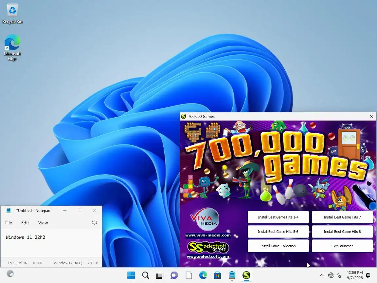
Task: Click Windows (CRLF) line ending status
Action: pos(68,263)
